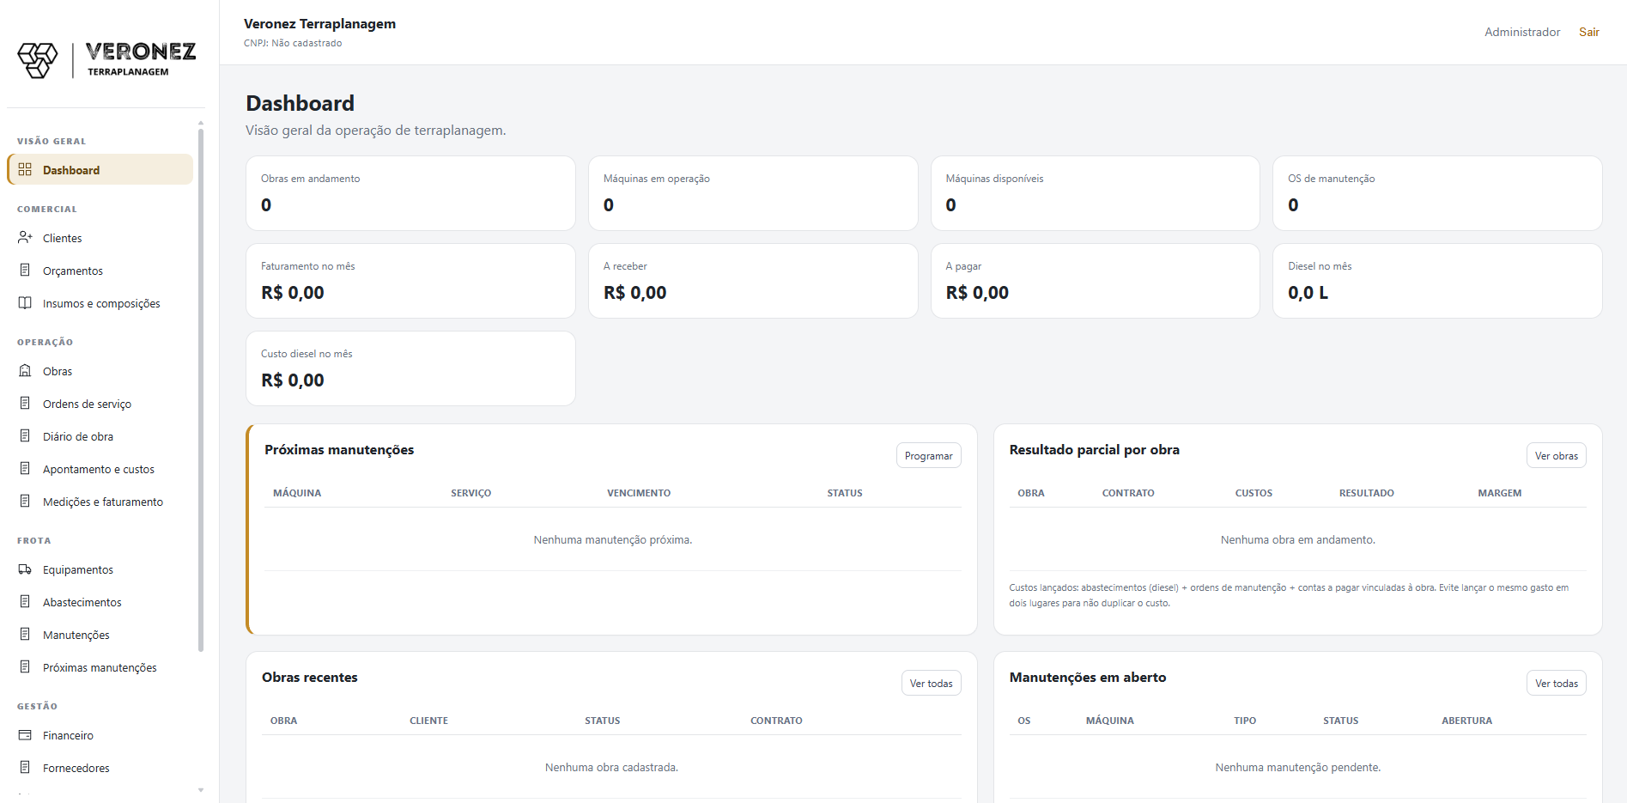Open Próximas manutenções sidebar link

coord(100,667)
